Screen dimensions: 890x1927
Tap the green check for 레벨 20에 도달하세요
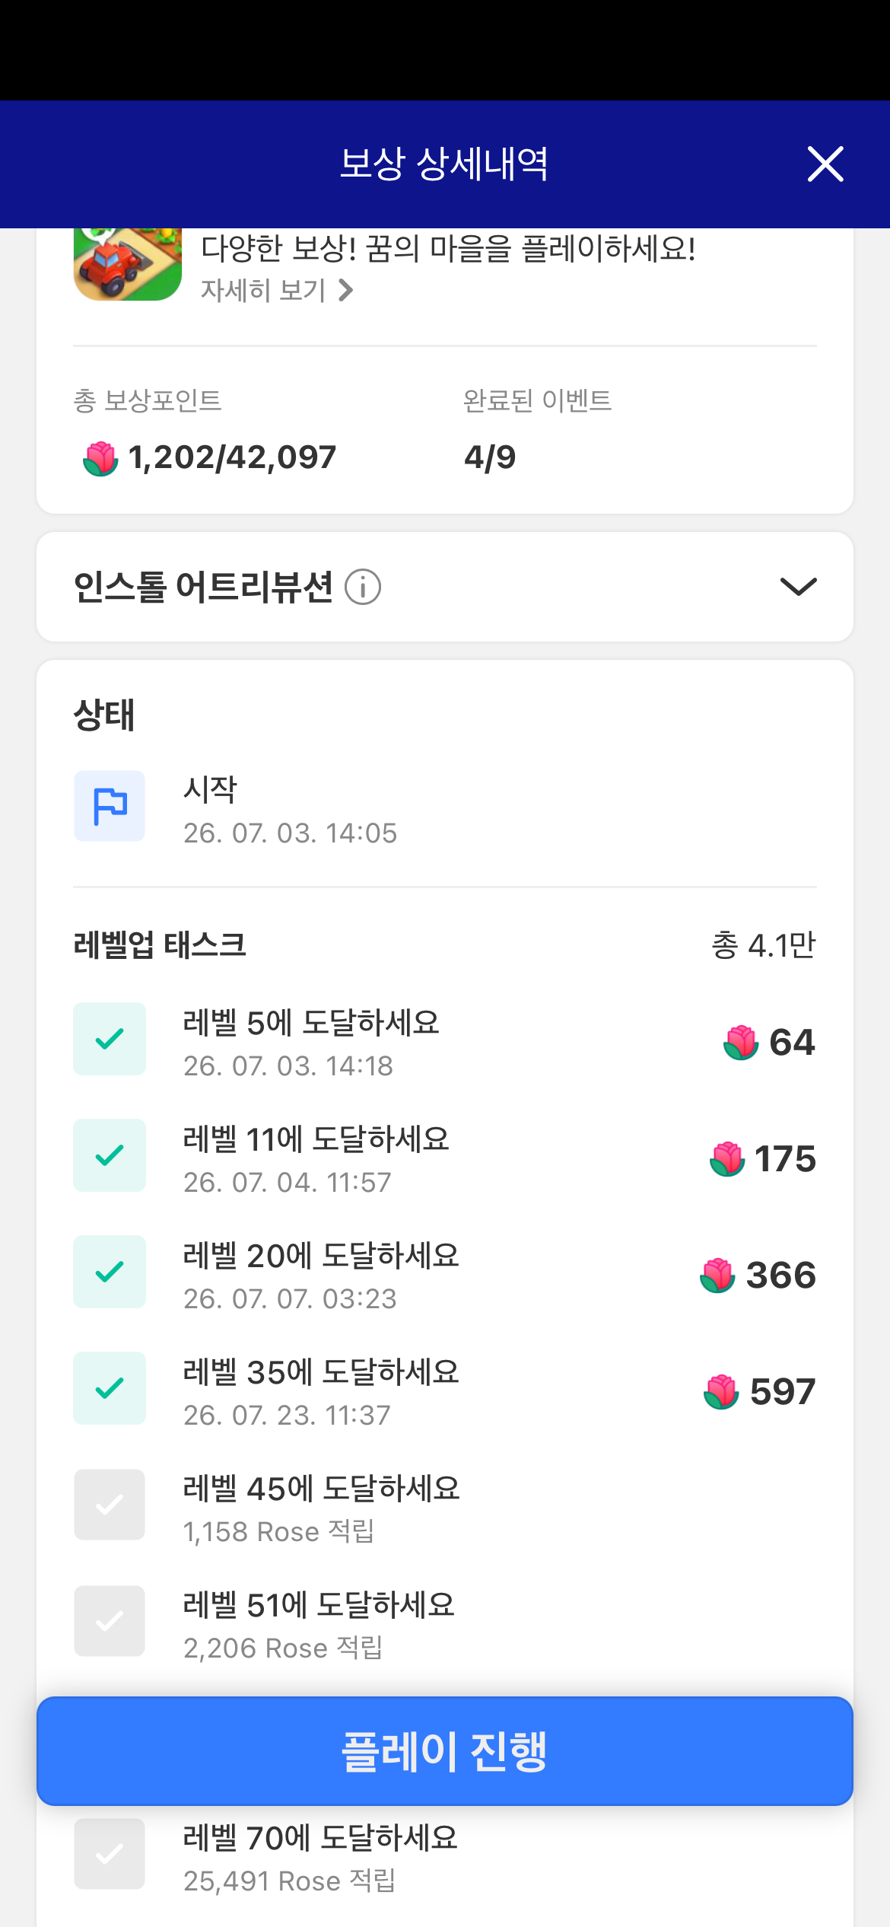[x=110, y=1272]
